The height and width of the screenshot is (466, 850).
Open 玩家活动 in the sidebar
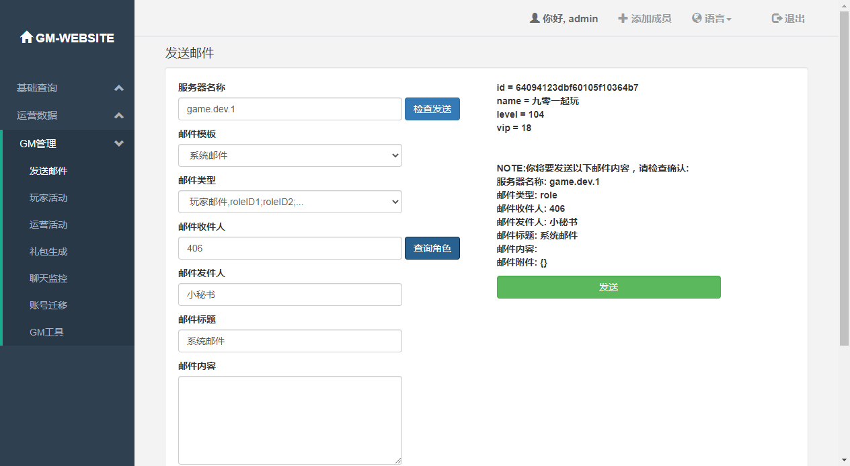click(48, 198)
